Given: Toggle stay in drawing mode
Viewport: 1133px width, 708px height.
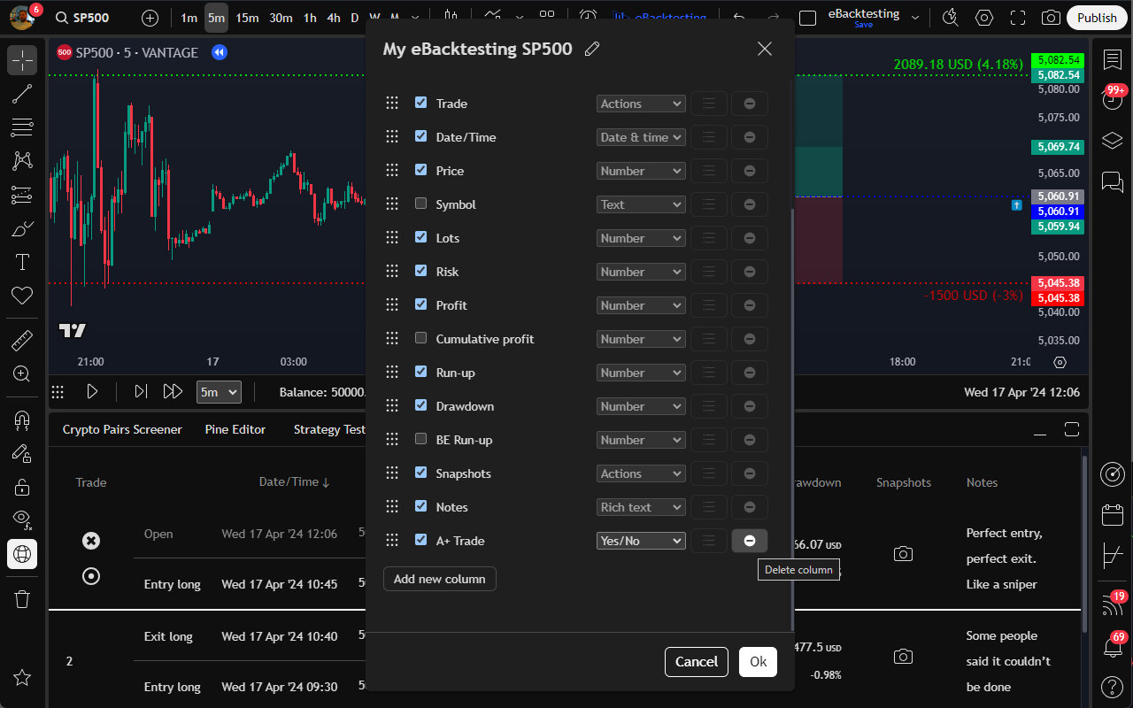Looking at the screenshot, I should click(22, 453).
